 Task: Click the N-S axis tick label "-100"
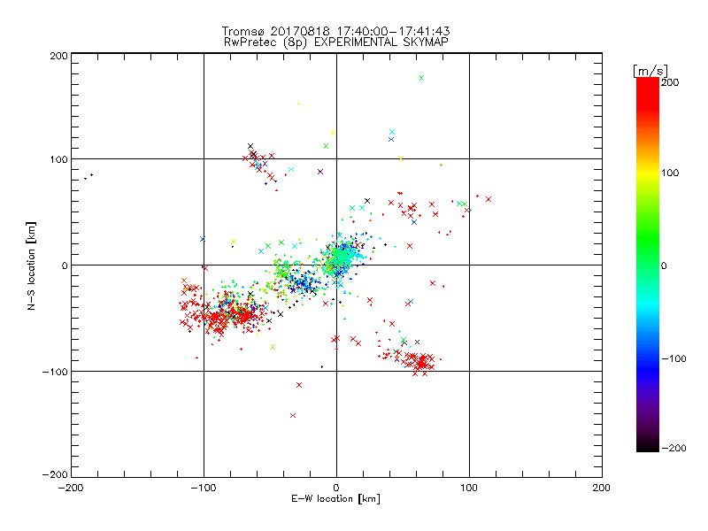55,372
